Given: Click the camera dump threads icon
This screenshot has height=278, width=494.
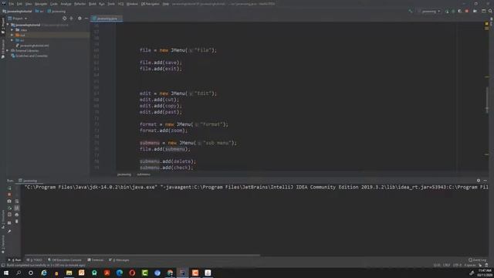Looking at the screenshot, I should click(9, 201).
